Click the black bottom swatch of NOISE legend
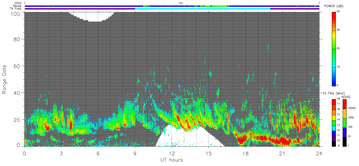The image size is (359, 166). [344, 141]
